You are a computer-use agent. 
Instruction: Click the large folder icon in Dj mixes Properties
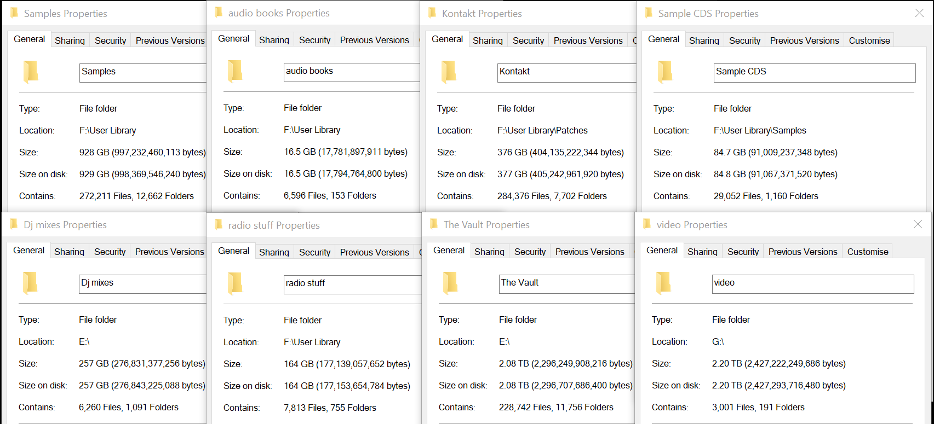click(x=30, y=283)
